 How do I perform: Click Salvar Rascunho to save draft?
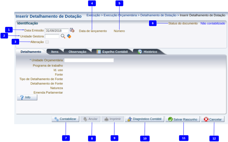pyautogui.click(x=182, y=120)
